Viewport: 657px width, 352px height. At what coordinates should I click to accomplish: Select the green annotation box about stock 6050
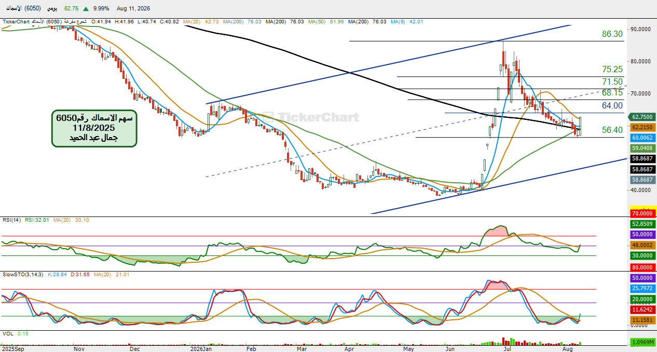(x=94, y=128)
